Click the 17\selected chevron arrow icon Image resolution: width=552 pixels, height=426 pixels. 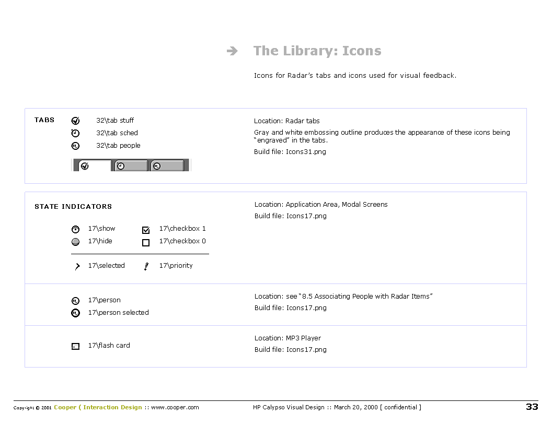tap(77, 266)
